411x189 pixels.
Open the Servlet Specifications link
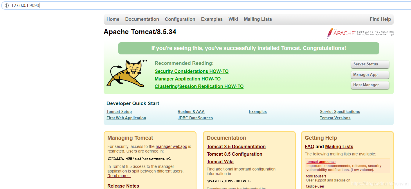tap(340, 112)
